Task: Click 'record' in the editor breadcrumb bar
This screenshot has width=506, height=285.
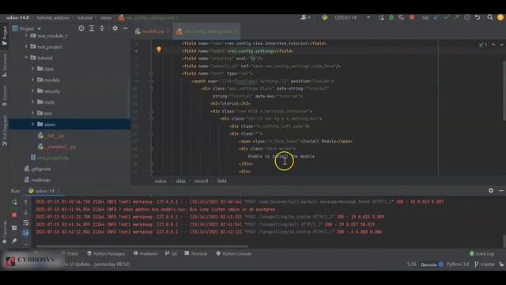Action: point(201,181)
